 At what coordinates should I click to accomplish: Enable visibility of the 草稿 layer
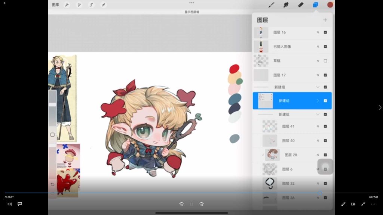click(325, 61)
